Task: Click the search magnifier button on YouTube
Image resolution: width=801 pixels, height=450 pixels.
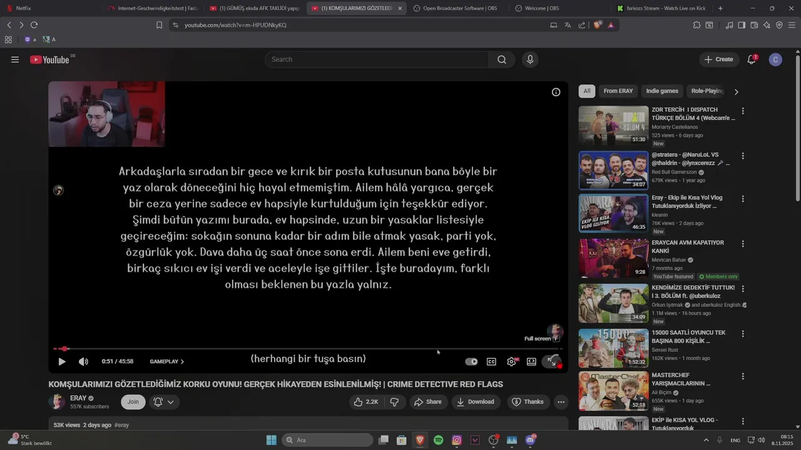Action: [502, 59]
